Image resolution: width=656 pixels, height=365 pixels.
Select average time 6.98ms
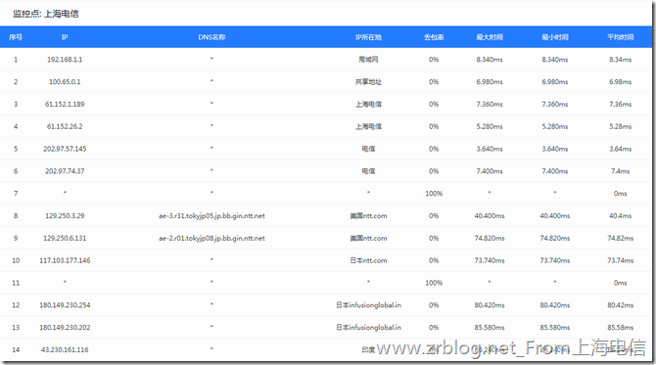(x=621, y=82)
